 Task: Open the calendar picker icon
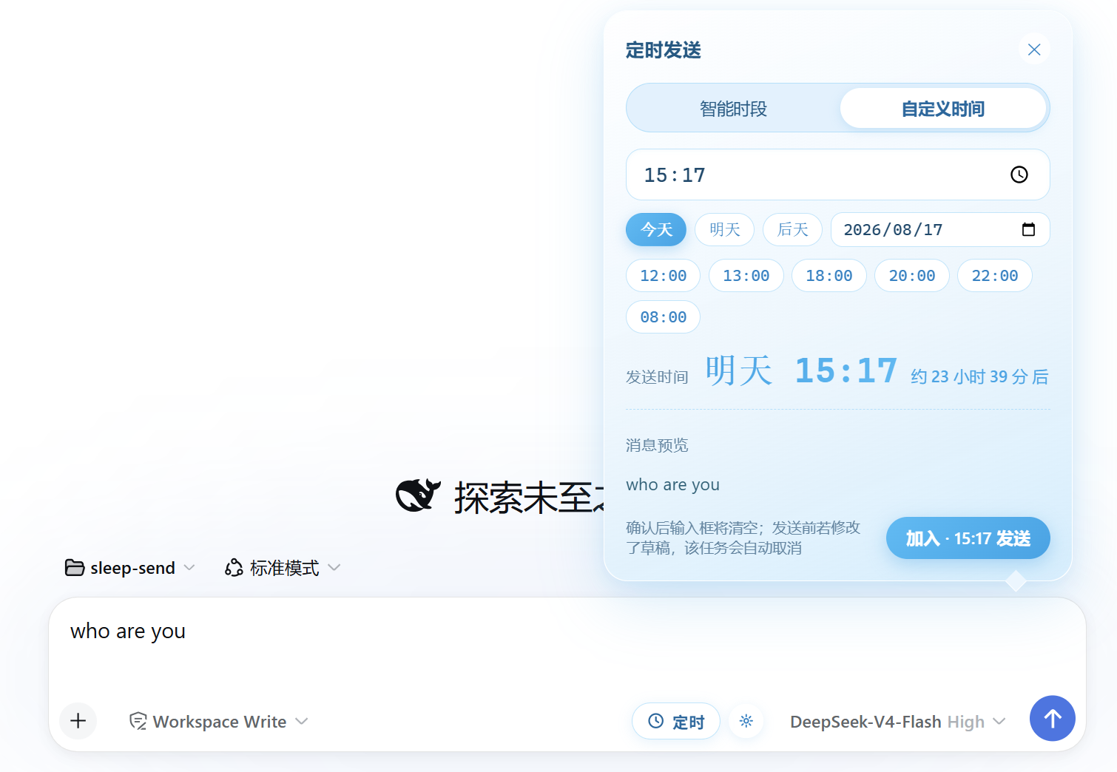point(1028,229)
